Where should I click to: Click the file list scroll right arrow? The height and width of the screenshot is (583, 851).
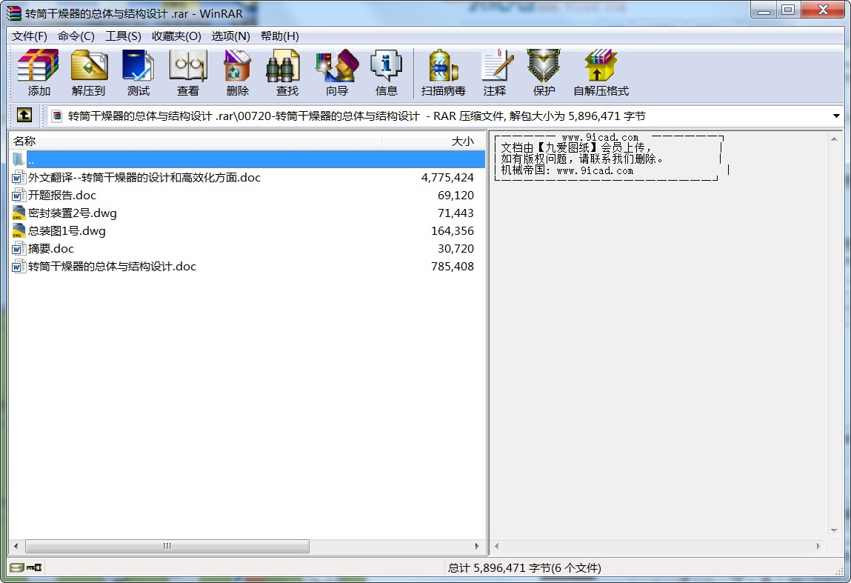tap(477, 546)
